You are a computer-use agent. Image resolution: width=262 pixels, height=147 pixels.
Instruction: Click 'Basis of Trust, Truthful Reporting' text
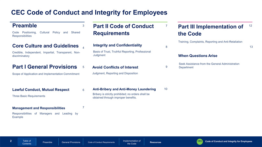coord(122,53)
